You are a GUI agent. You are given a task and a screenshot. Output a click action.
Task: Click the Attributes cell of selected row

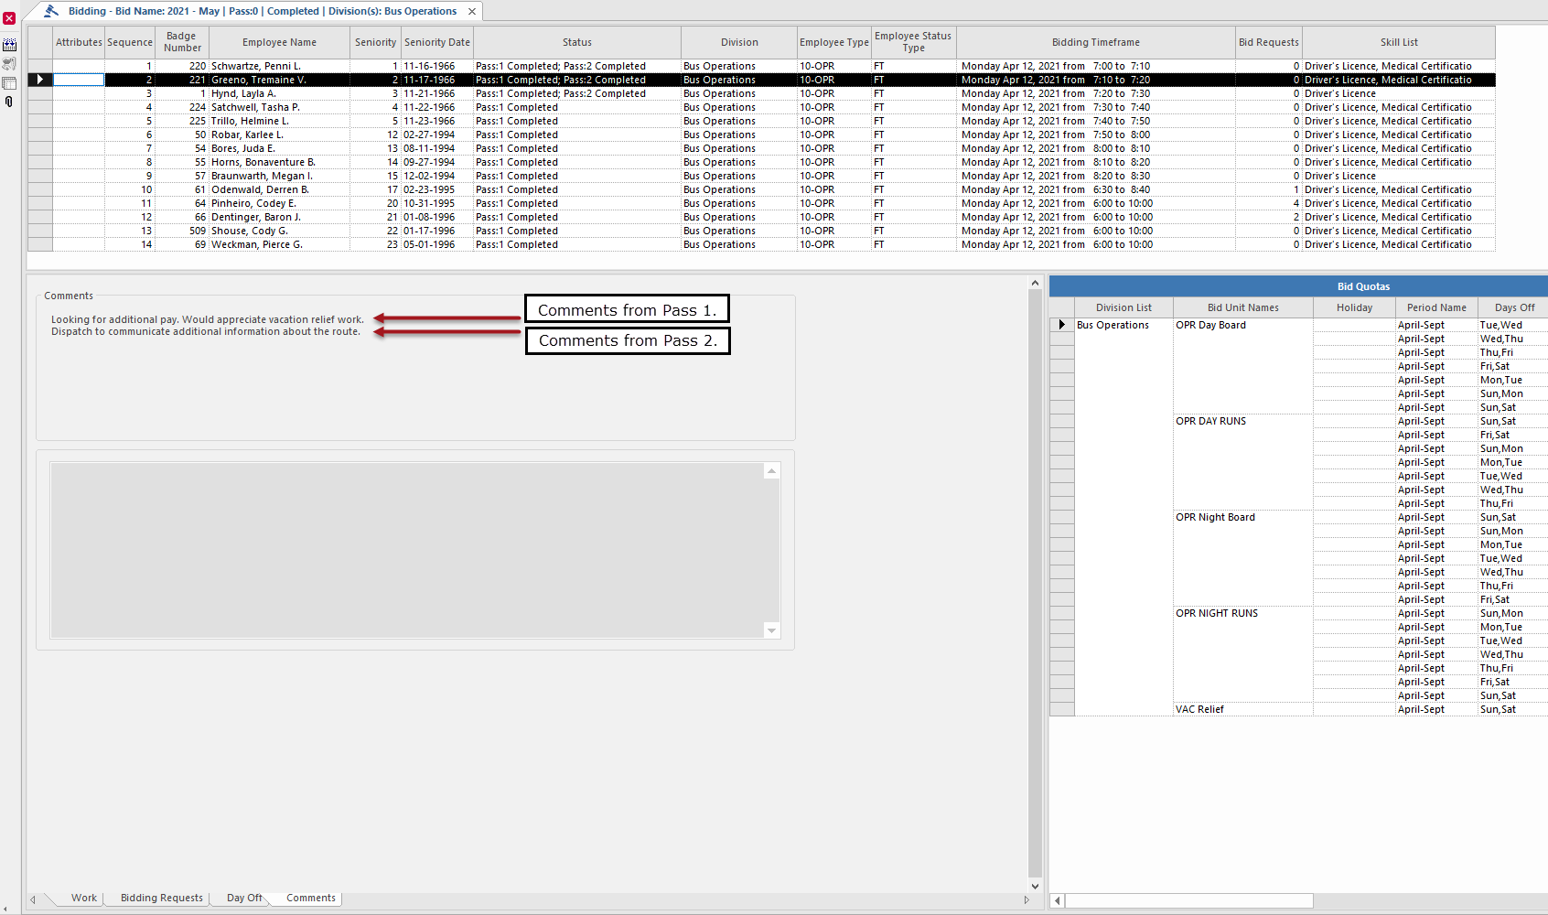79,80
